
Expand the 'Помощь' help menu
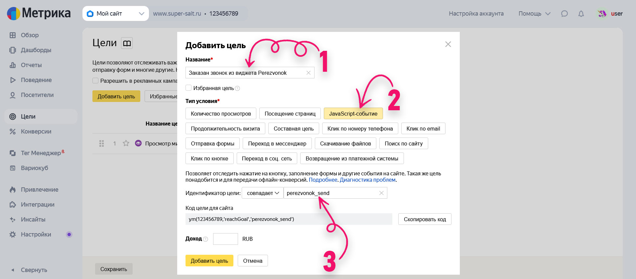pyautogui.click(x=534, y=14)
